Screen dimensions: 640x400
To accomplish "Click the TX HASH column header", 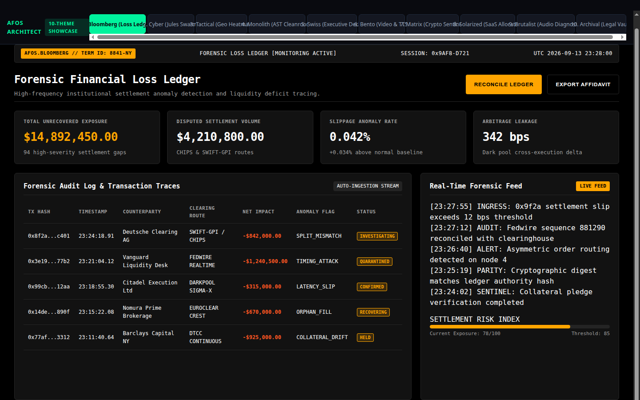I will 39,212.
